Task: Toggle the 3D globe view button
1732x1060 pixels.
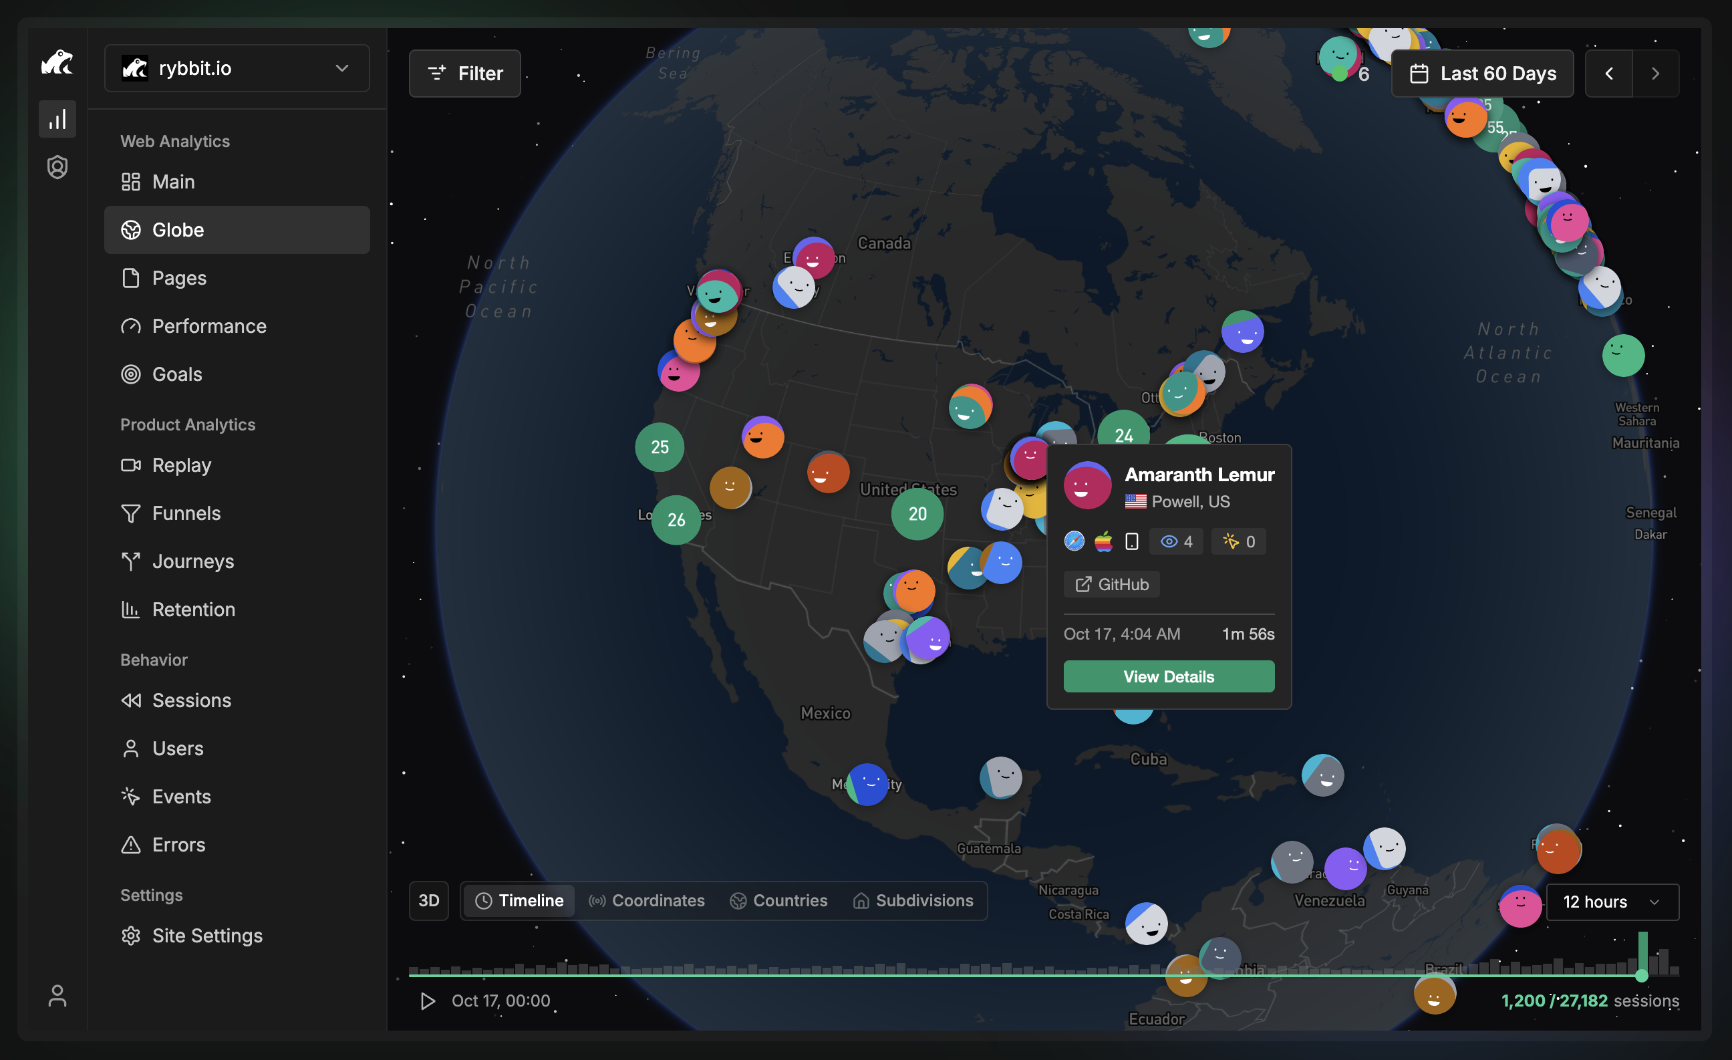Action: click(x=429, y=900)
